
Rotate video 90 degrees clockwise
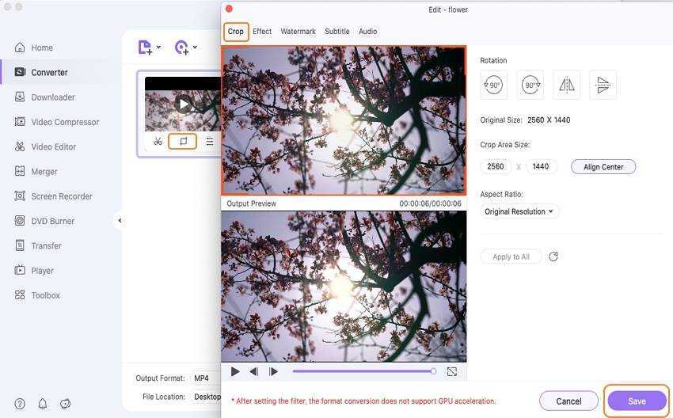(x=530, y=85)
